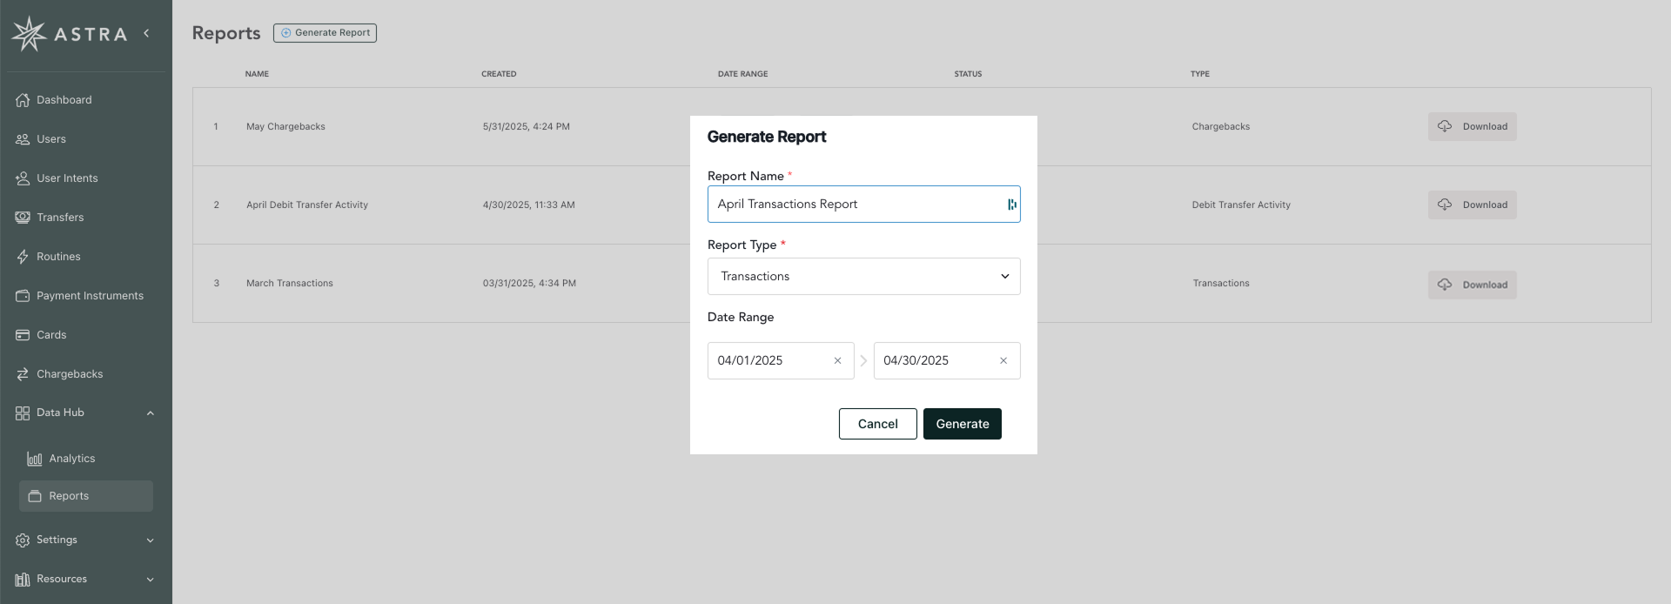The width and height of the screenshot is (1671, 604).
Task: Click the March Transactions report name
Action: [x=290, y=284]
